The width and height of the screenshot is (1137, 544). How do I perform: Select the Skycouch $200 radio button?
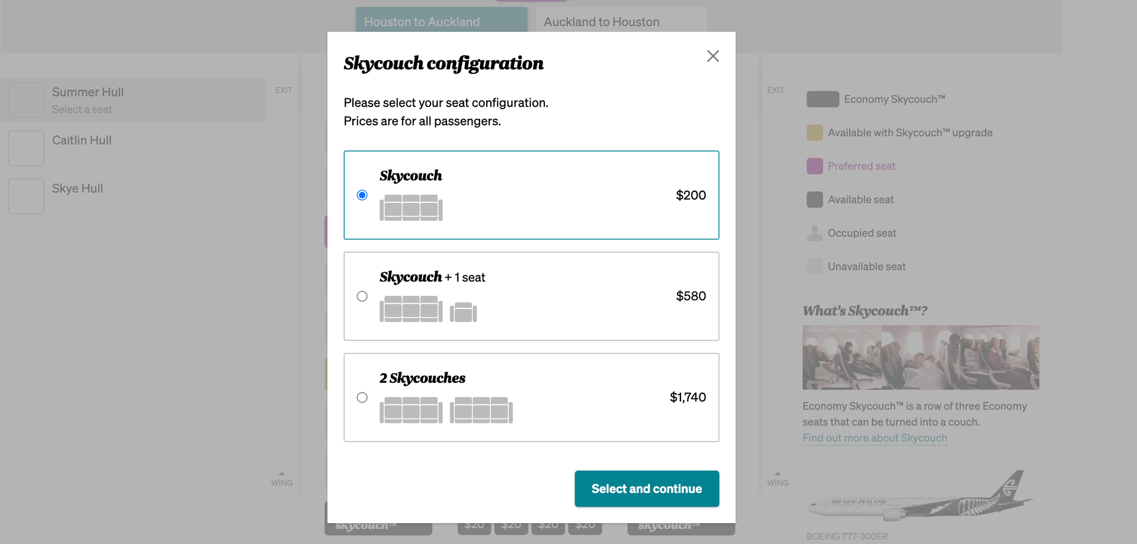pos(362,195)
